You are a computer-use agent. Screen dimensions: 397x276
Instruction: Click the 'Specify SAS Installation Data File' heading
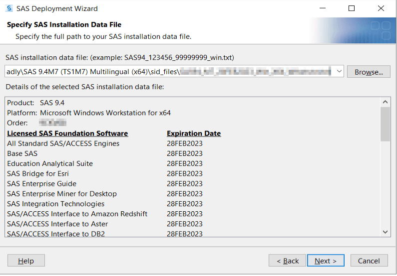(x=64, y=24)
